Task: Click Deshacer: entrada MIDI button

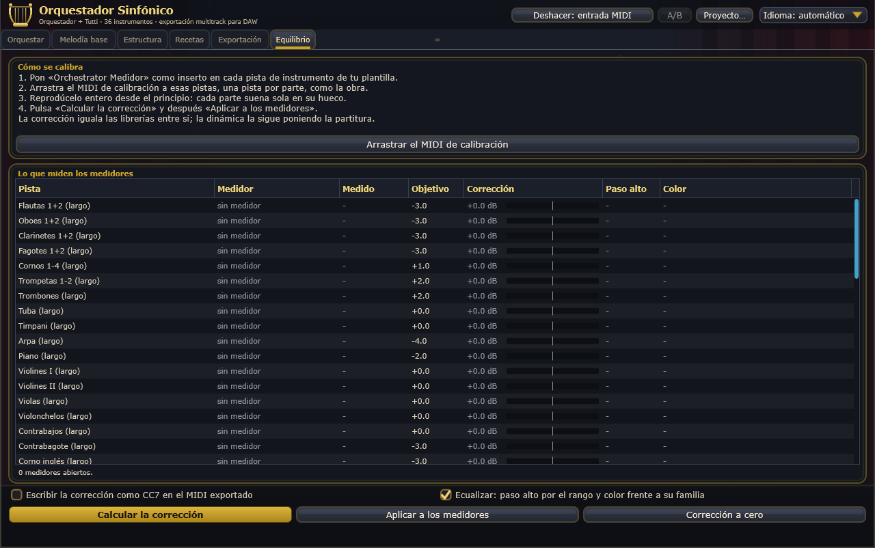Action: 582,15
